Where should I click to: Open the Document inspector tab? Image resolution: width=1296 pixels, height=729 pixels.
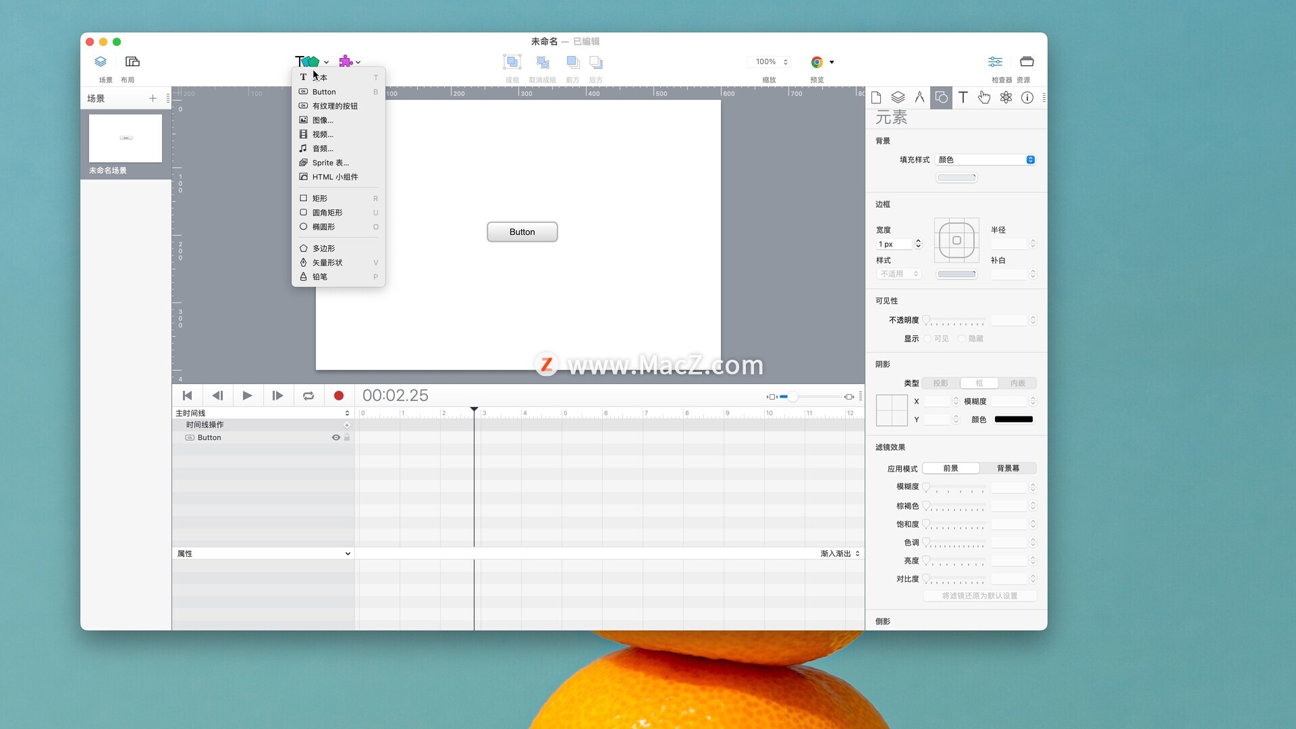point(876,97)
